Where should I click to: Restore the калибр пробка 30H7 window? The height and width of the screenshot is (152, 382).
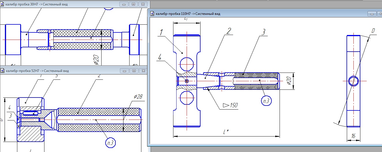[133, 5]
